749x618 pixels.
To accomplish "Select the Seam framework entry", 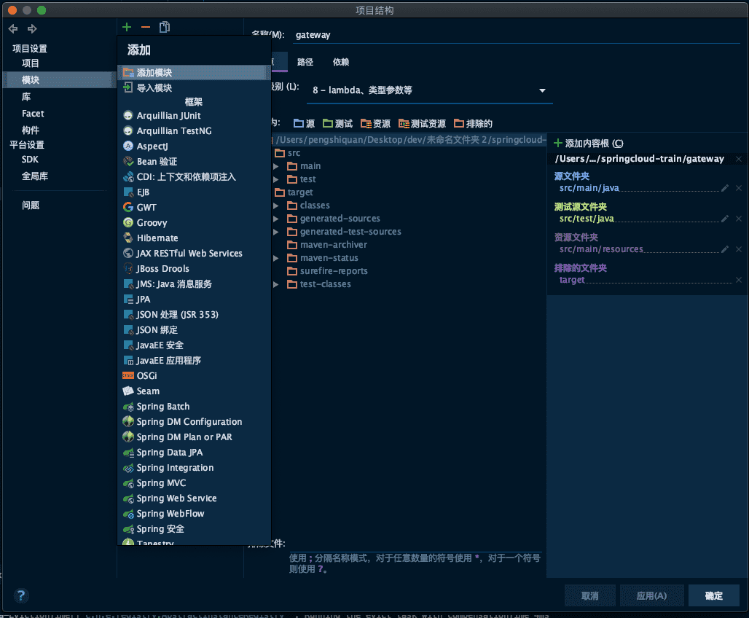I will [x=194, y=391].
